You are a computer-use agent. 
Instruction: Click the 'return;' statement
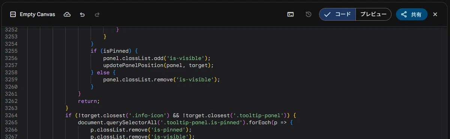[x=89, y=101]
